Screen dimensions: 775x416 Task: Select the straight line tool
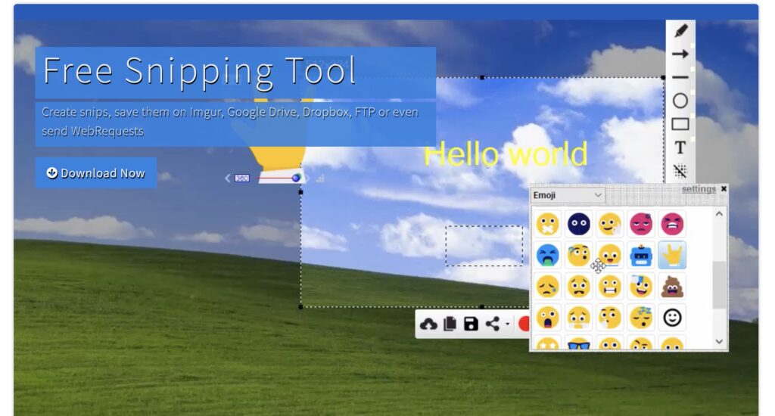point(680,77)
